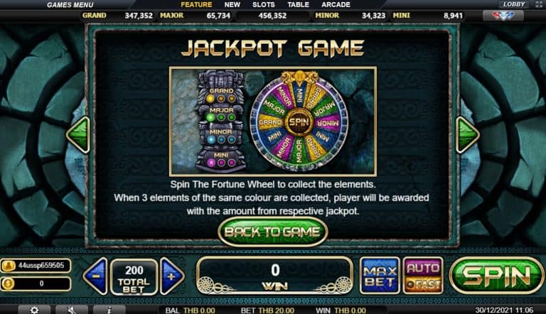
Task: Toggle fullscreen icon next to Lobby
Action: point(538,4)
